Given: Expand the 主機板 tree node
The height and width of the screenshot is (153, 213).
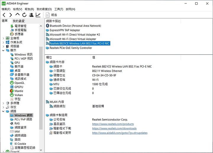Looking at the screenshot, I should click(3, 38).
